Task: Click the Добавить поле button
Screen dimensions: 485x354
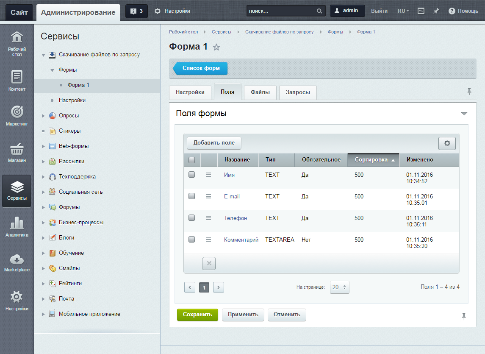Action: pos(214,143)
